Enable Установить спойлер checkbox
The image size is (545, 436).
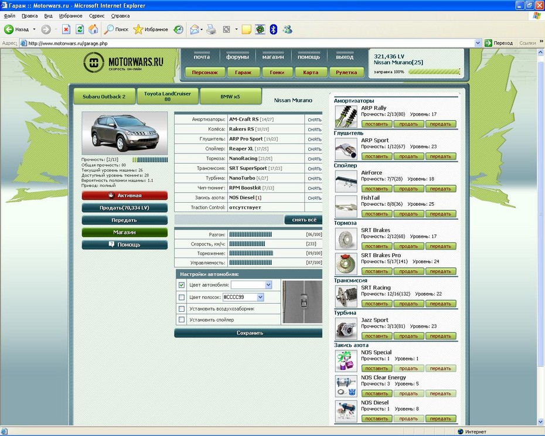[182, 319]
